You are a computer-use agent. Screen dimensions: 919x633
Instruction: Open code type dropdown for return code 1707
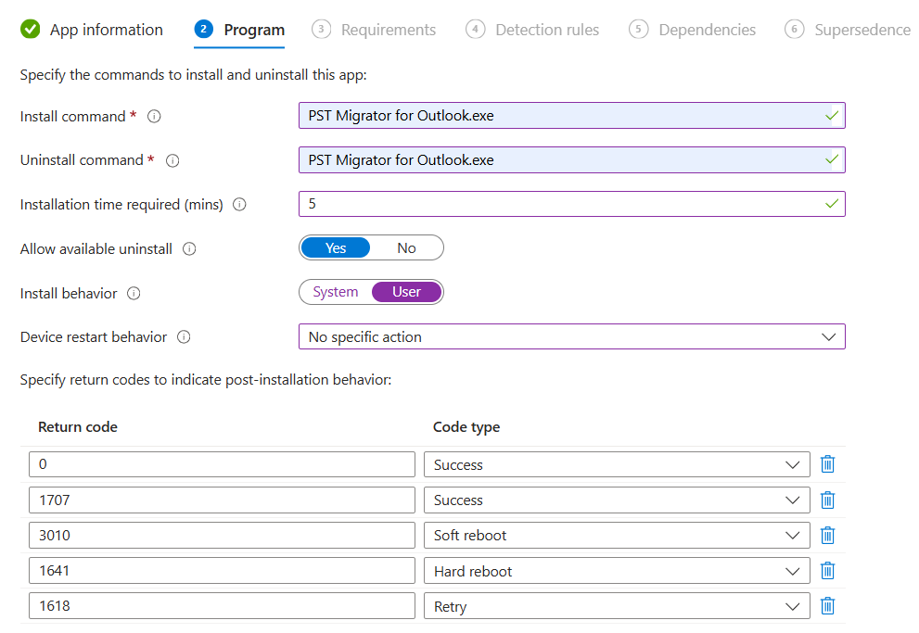click(617, 500)
